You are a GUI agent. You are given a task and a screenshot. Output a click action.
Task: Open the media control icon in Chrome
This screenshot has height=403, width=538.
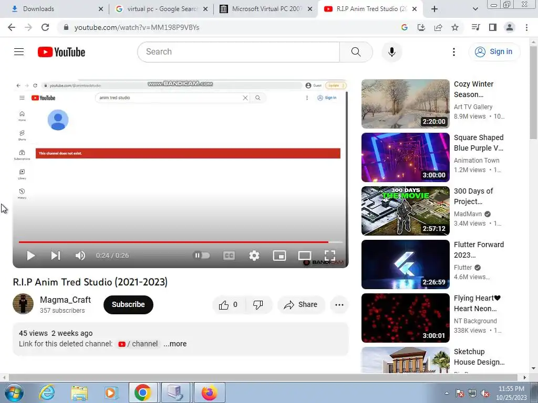click(x=476, y=27)
